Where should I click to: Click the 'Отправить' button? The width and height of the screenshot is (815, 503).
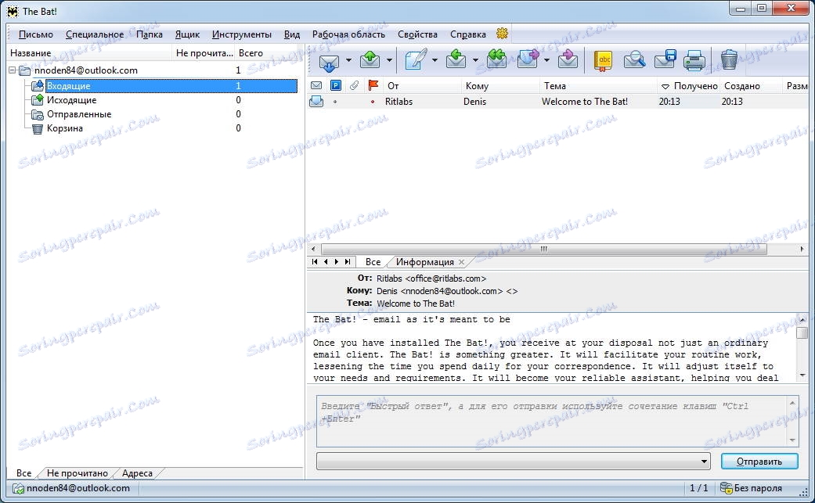[759, 462]
